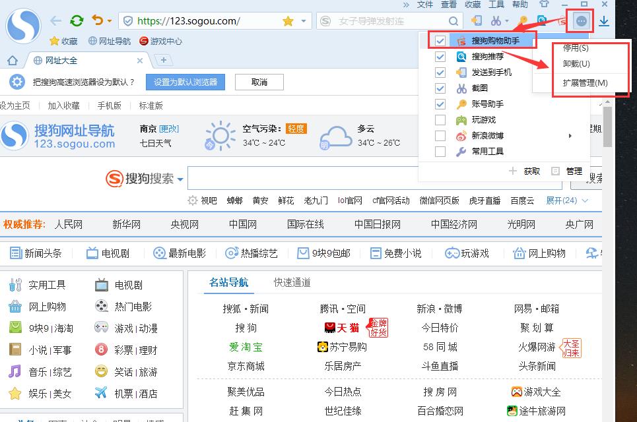Click the page vertical scrollbar thumb
The image size is (637, 422).
tap(607, 127)
